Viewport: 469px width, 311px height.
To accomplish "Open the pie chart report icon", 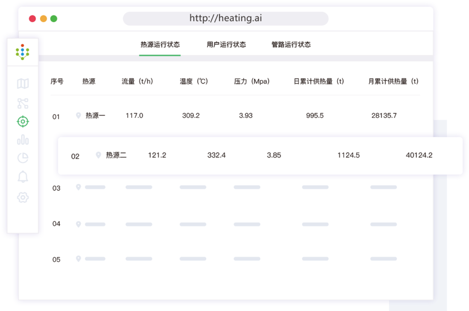I will tap(23, 158).
